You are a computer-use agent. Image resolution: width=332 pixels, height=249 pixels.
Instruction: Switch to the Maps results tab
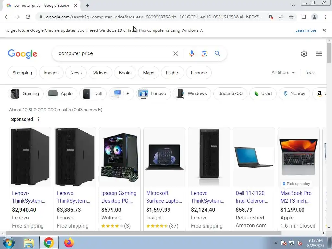click(148, 73)
